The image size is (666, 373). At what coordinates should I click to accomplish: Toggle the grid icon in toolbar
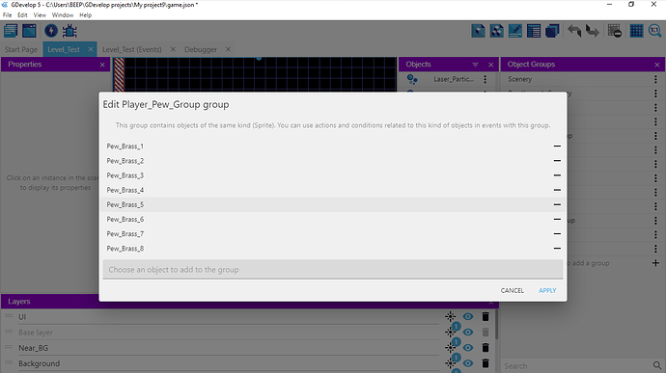[x=636, y=31]
